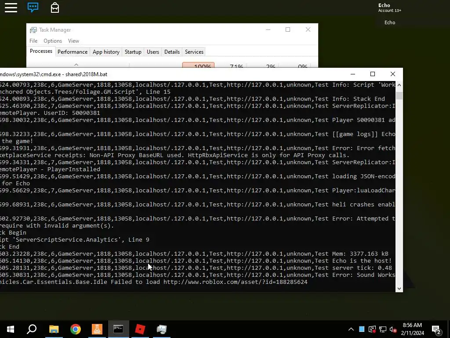Open the Options menu in Task Manager
The image size is (450, 338).
coord(53,41)
